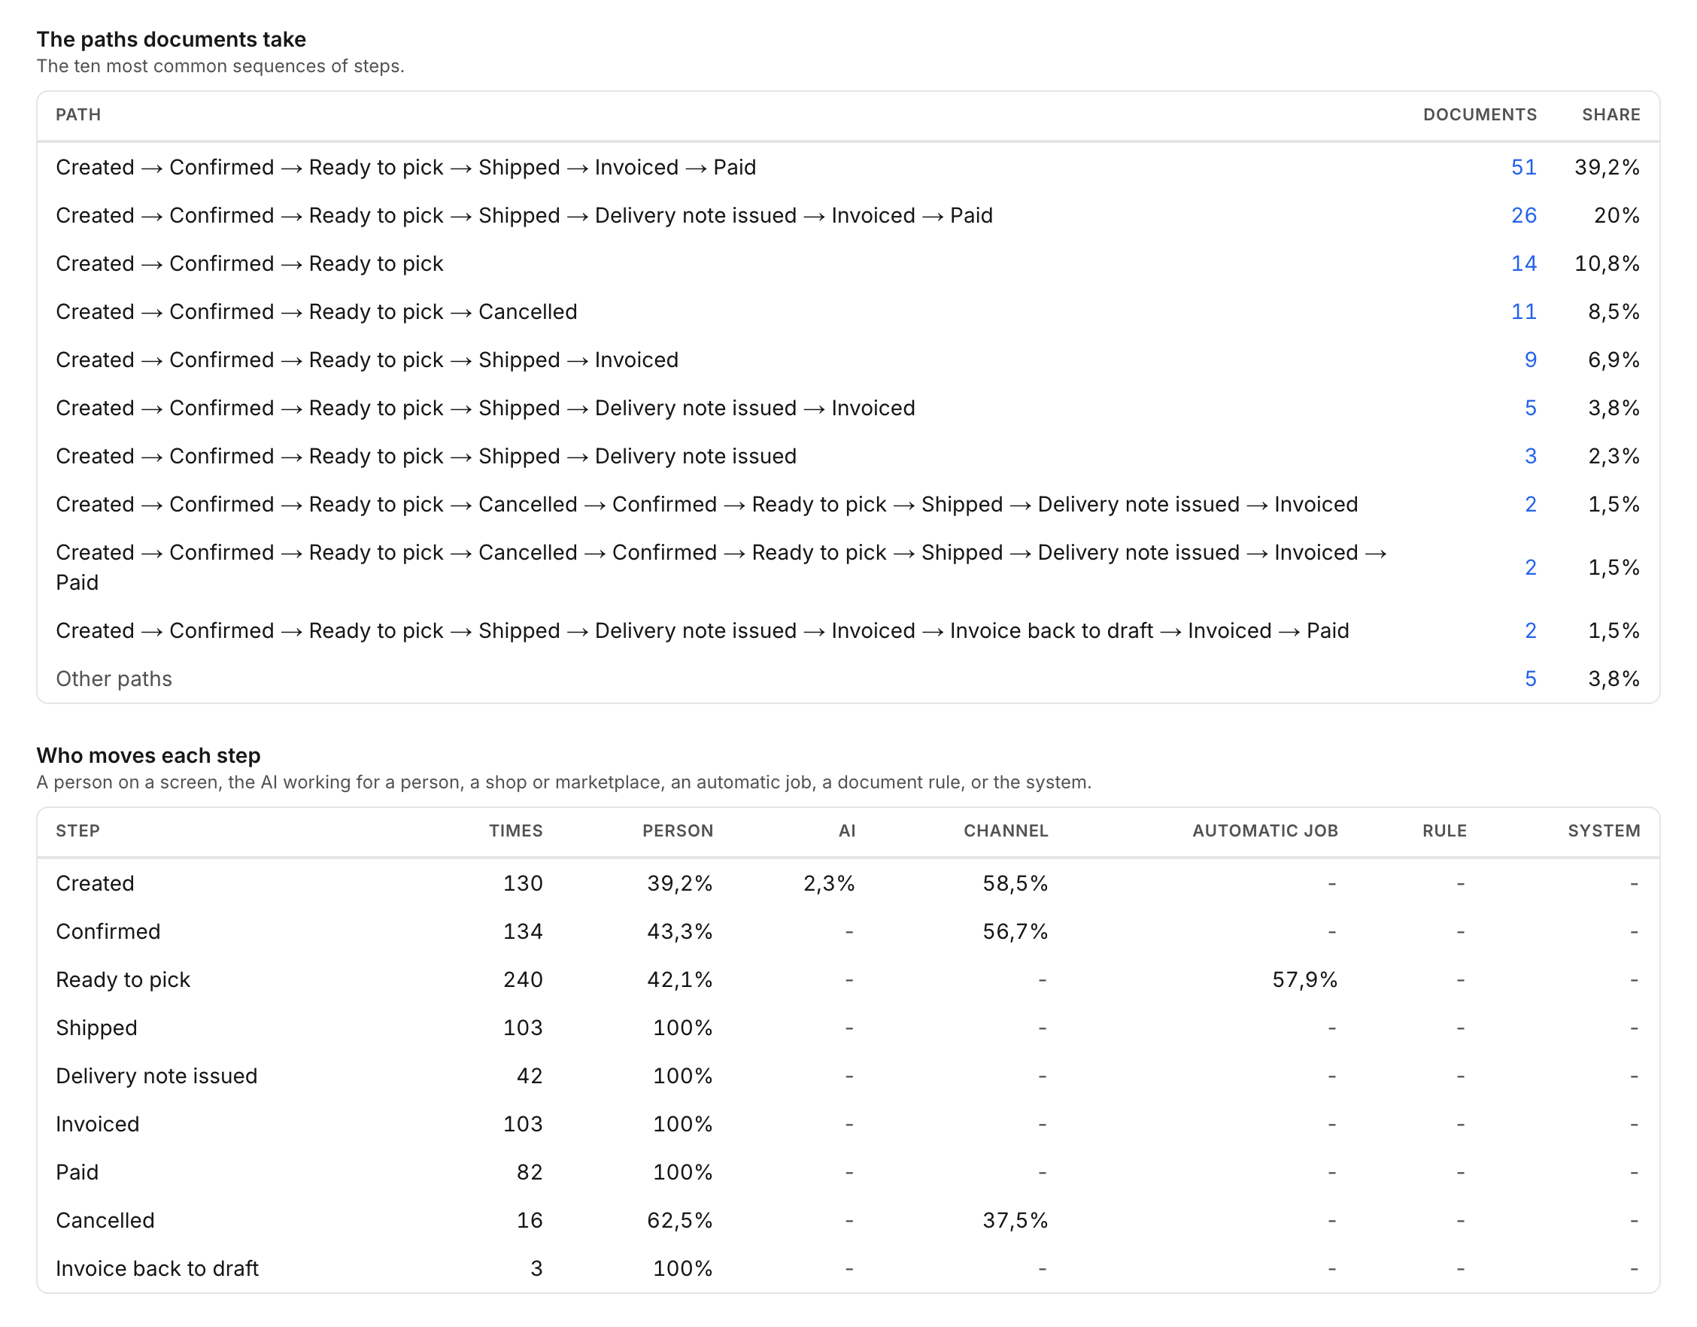This screenshot has height=1327, width=1697.
Task: Select the Other paths row label
Action: [114, 679]
